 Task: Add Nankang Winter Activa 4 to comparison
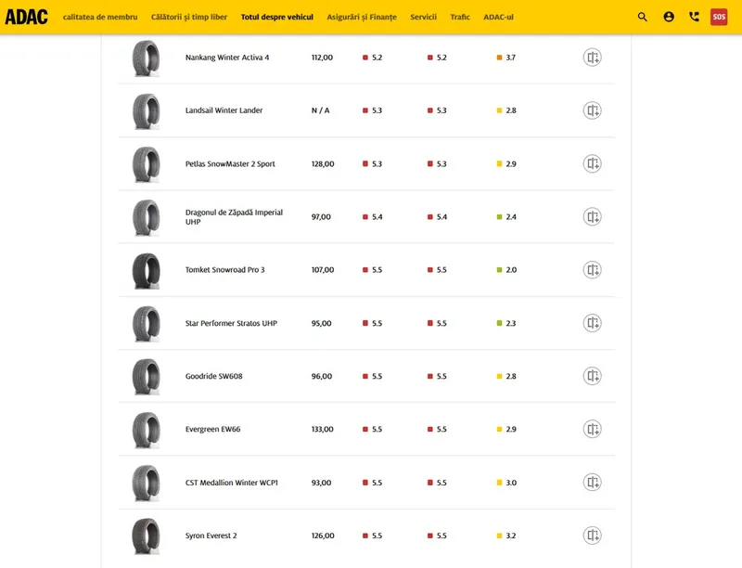tap(593, 58)
